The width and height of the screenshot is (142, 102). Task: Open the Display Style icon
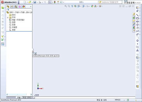click(x=83, y=6)
